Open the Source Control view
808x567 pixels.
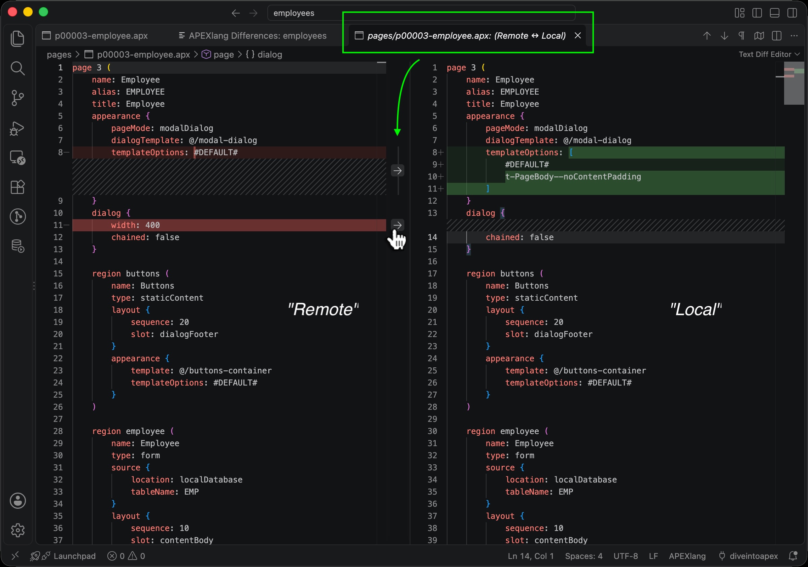click(17, 98)
